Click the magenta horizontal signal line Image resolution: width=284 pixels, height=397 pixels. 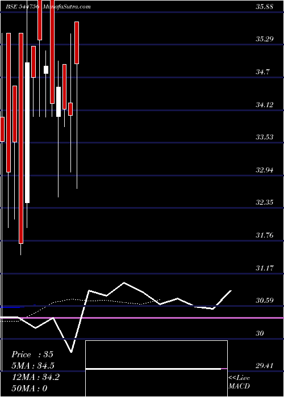tap(142, 318)
